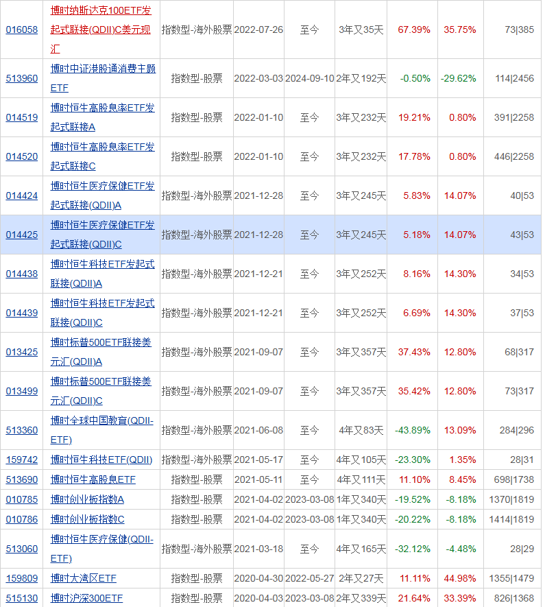Screen dimensions: 545x607
Task: Select the -29.62% average return cell
Action: [x=459, y=79]
